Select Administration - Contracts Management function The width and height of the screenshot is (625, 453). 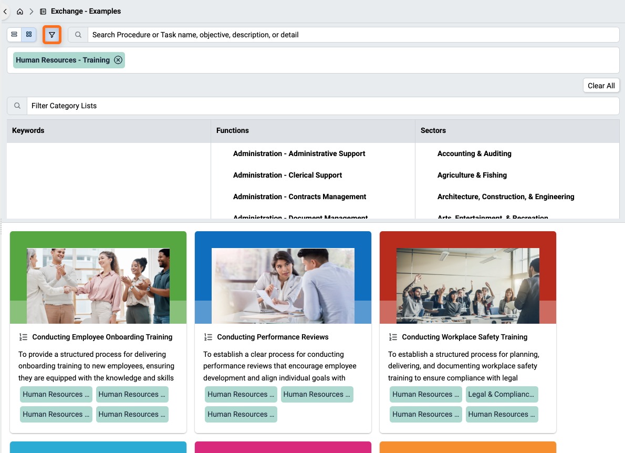[x=299, y=197]
